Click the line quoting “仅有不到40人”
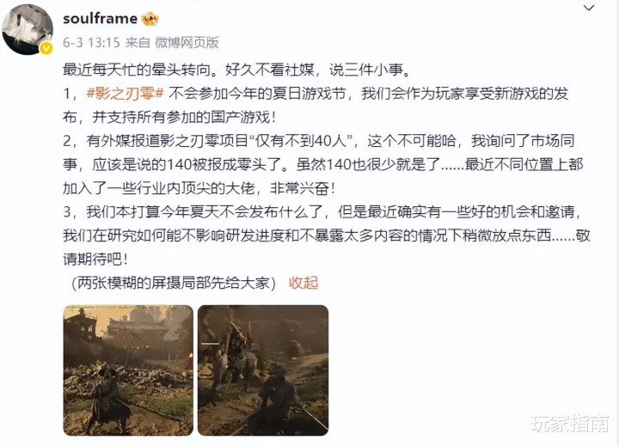619x446 pixels. point(319,141)
